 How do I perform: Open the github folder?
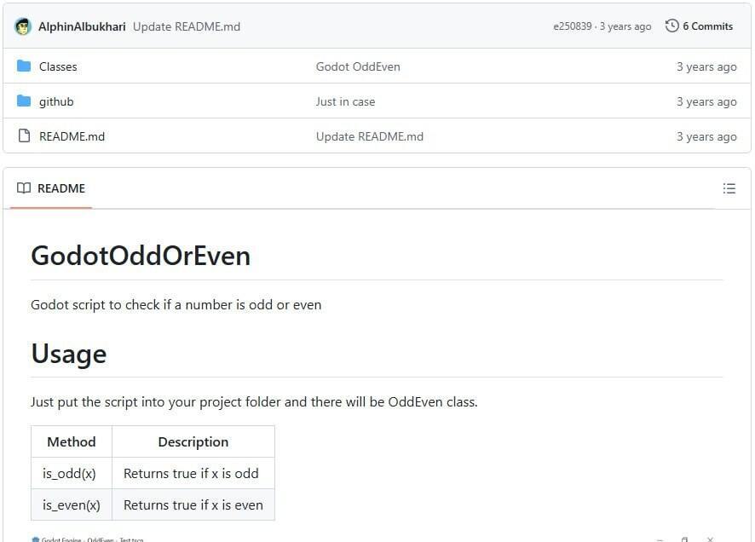coord(56,101)
